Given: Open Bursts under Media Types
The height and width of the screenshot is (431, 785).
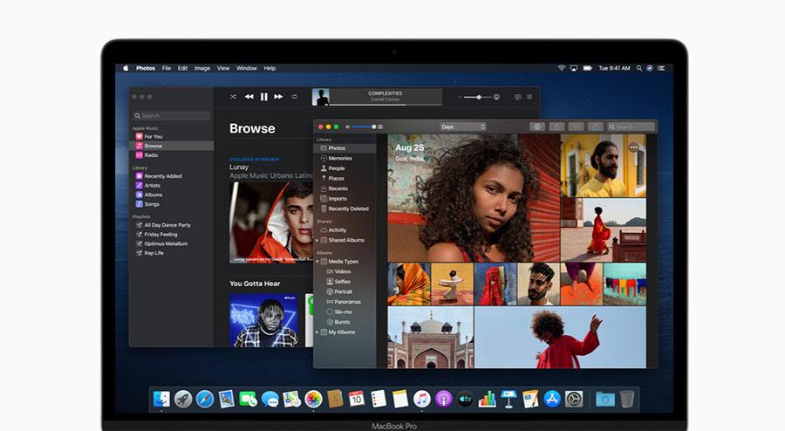Looking at the screenshot, I should pyautogui.click(x=345, y=322).
